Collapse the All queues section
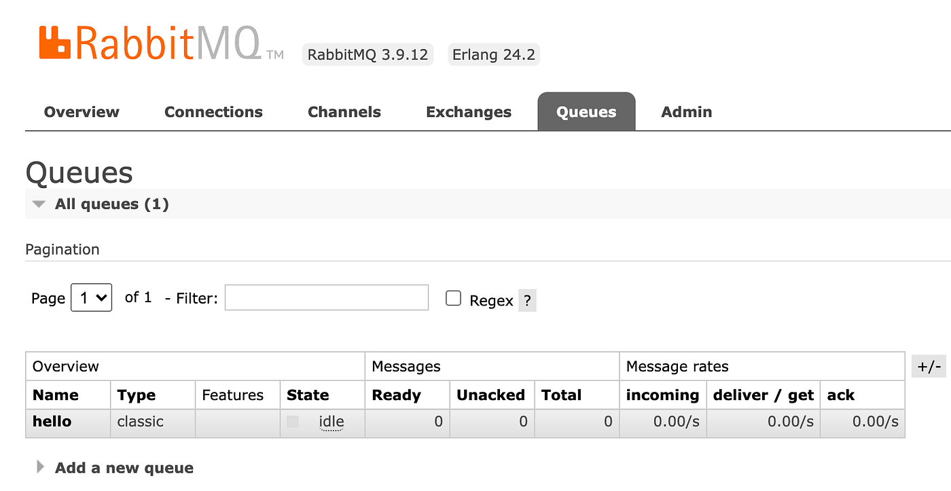This screenshot has width=951, height=491. pos(39,204)
